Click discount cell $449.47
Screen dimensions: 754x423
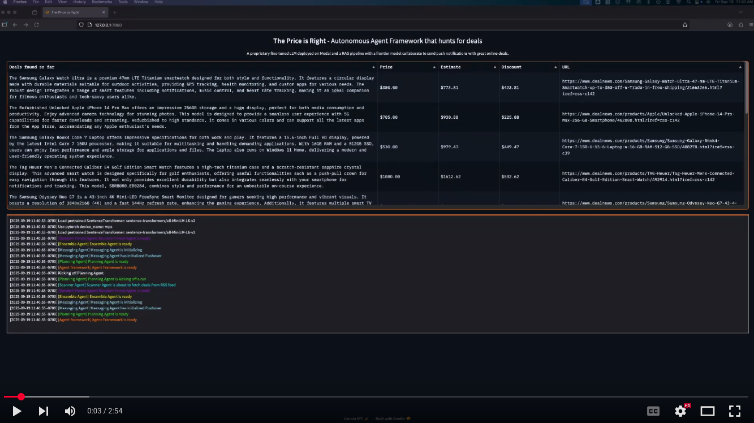[x=510, y=147]
